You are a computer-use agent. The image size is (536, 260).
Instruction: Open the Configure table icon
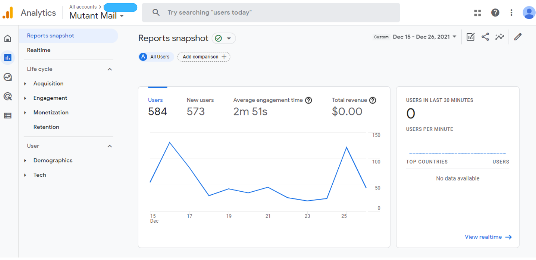pyautogui.click(x=8, y=115)
